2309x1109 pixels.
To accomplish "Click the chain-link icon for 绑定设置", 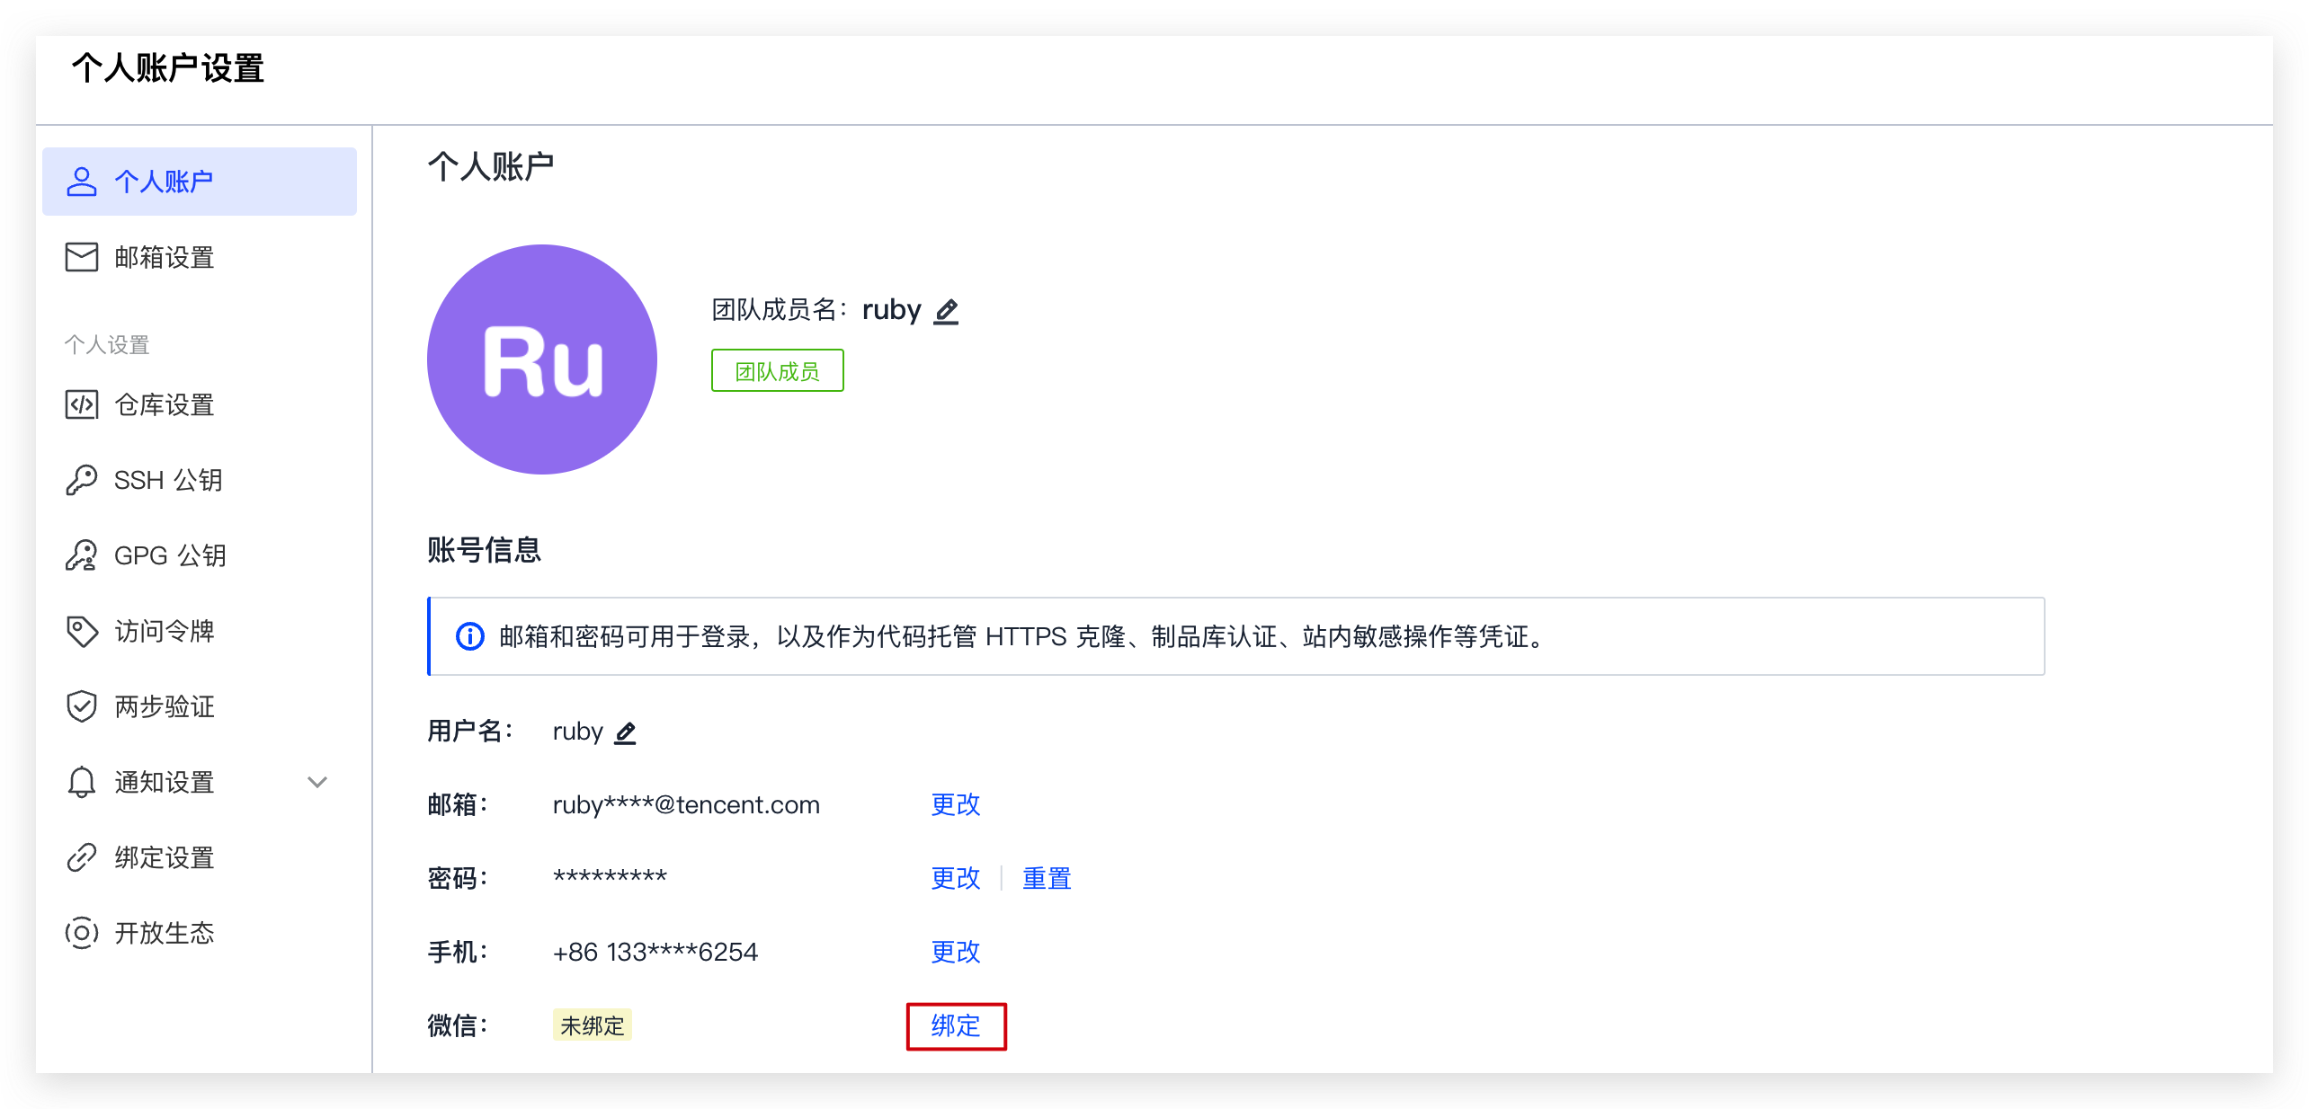I will pyautogui.click(x=82, y=857).
